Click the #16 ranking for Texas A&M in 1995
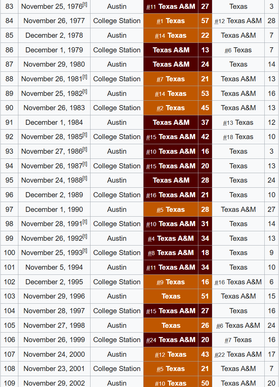 (x=220, y=283)
